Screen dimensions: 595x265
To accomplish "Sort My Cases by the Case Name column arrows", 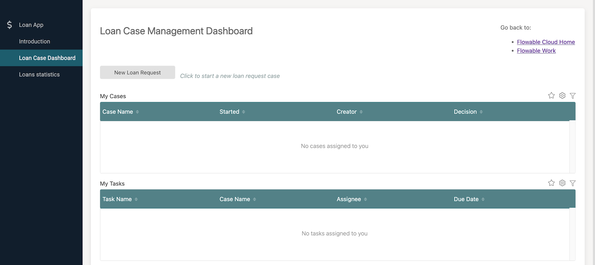I will coord(137,112).
